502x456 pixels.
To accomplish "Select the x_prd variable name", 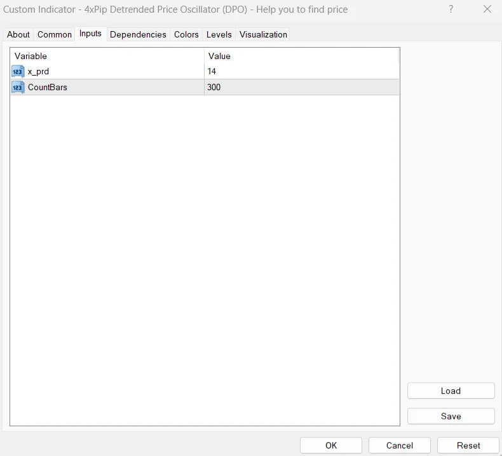I will (38, 71).
